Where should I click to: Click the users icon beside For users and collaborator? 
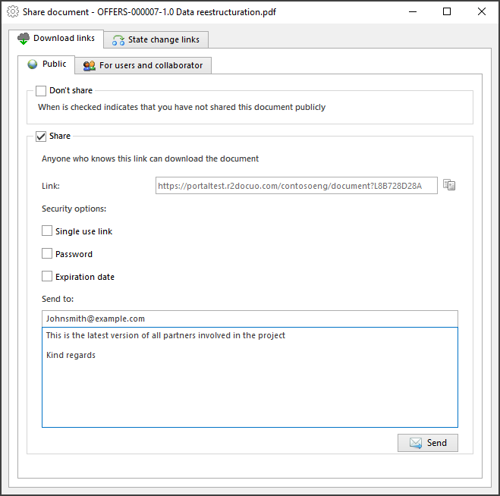tap(90, 66)
